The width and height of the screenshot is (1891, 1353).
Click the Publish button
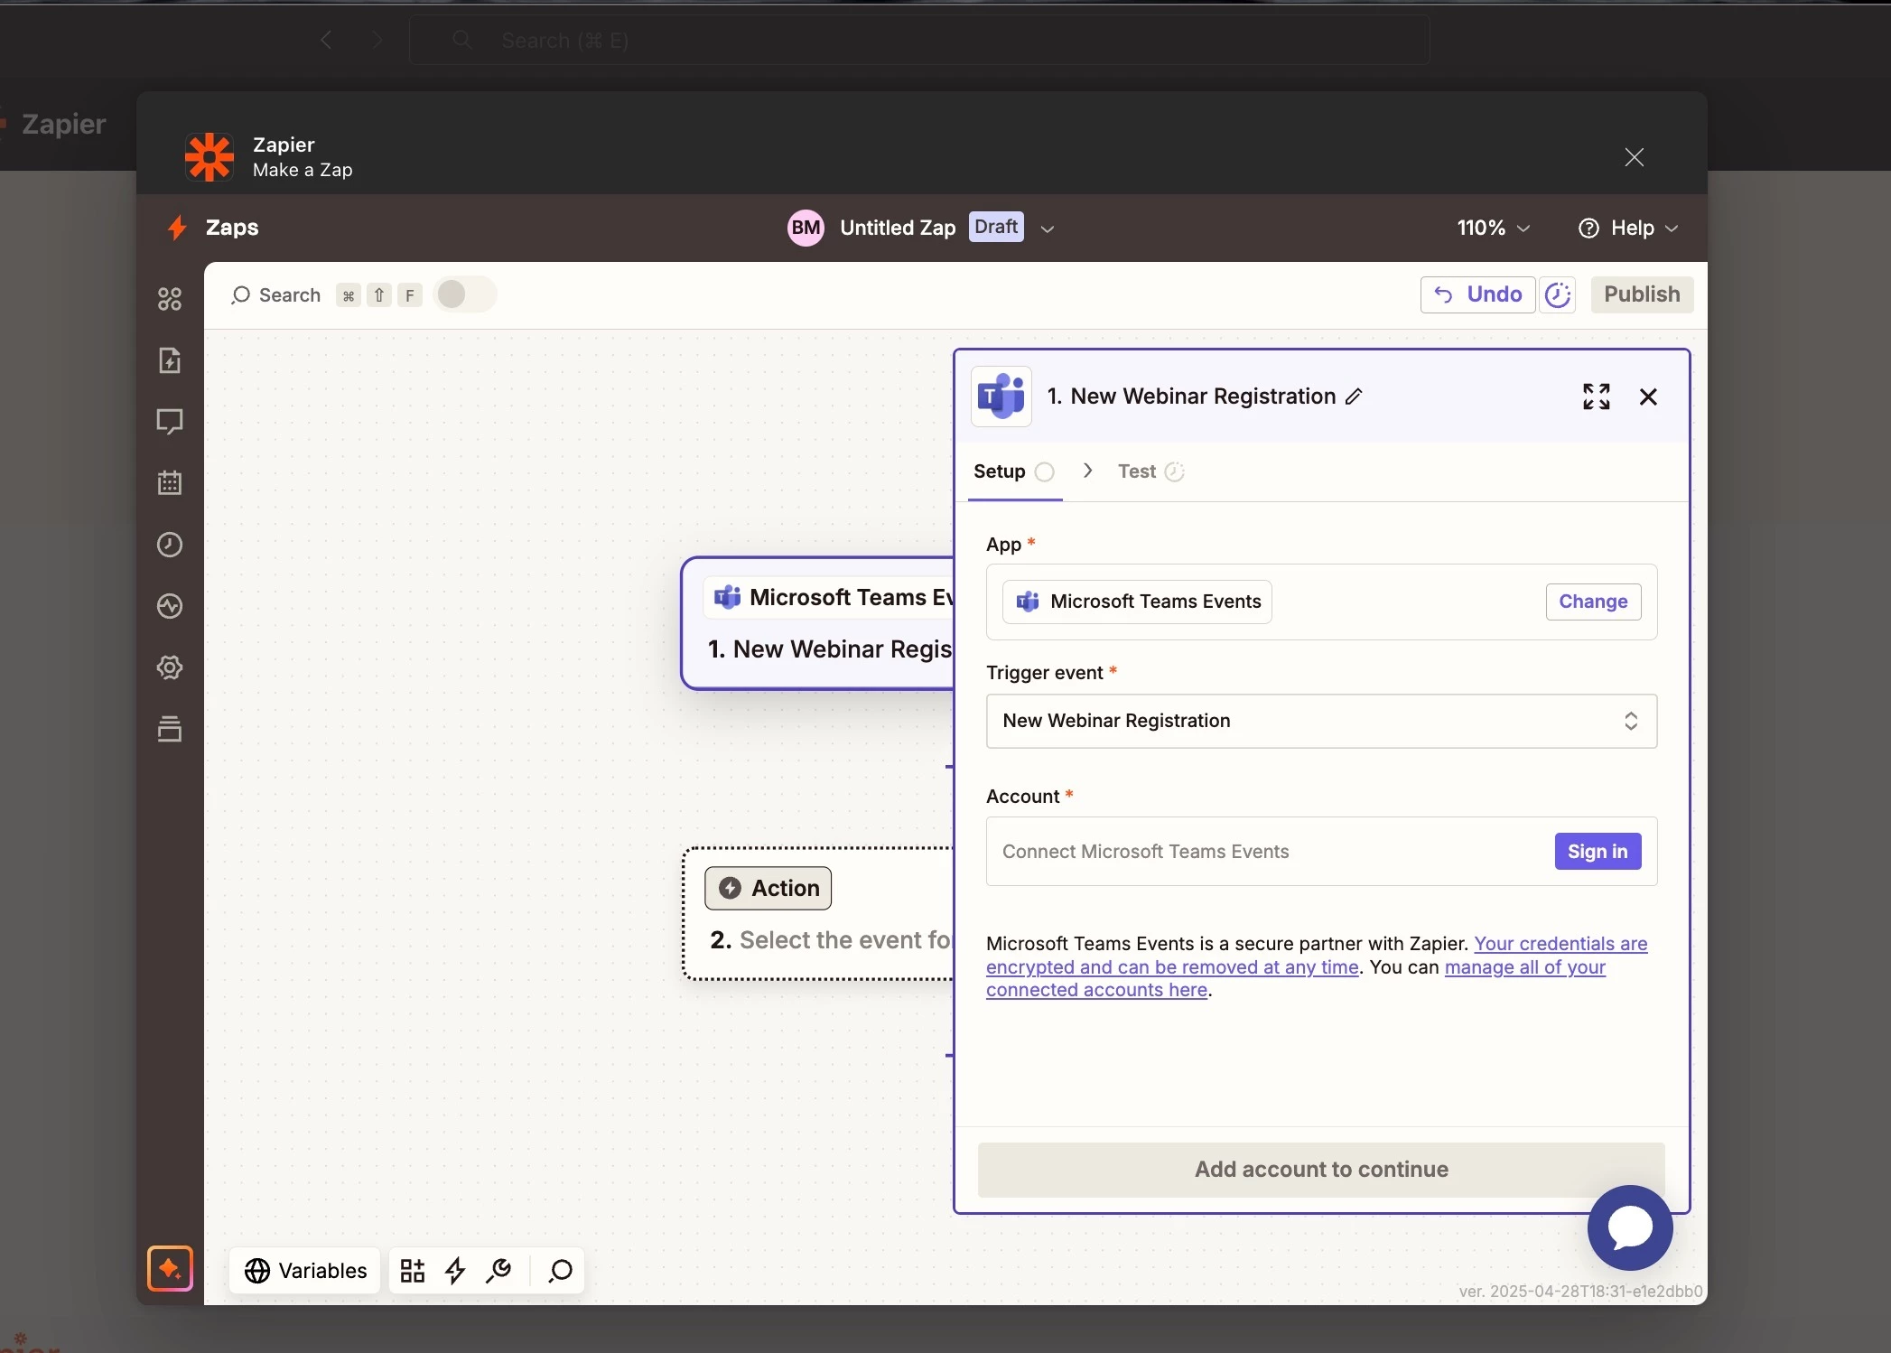click(x=1642, y=294)
